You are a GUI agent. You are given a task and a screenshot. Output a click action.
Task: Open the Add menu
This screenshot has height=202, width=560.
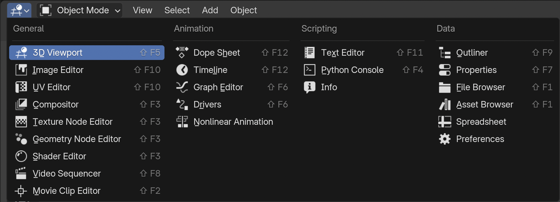tap(210, 10)
